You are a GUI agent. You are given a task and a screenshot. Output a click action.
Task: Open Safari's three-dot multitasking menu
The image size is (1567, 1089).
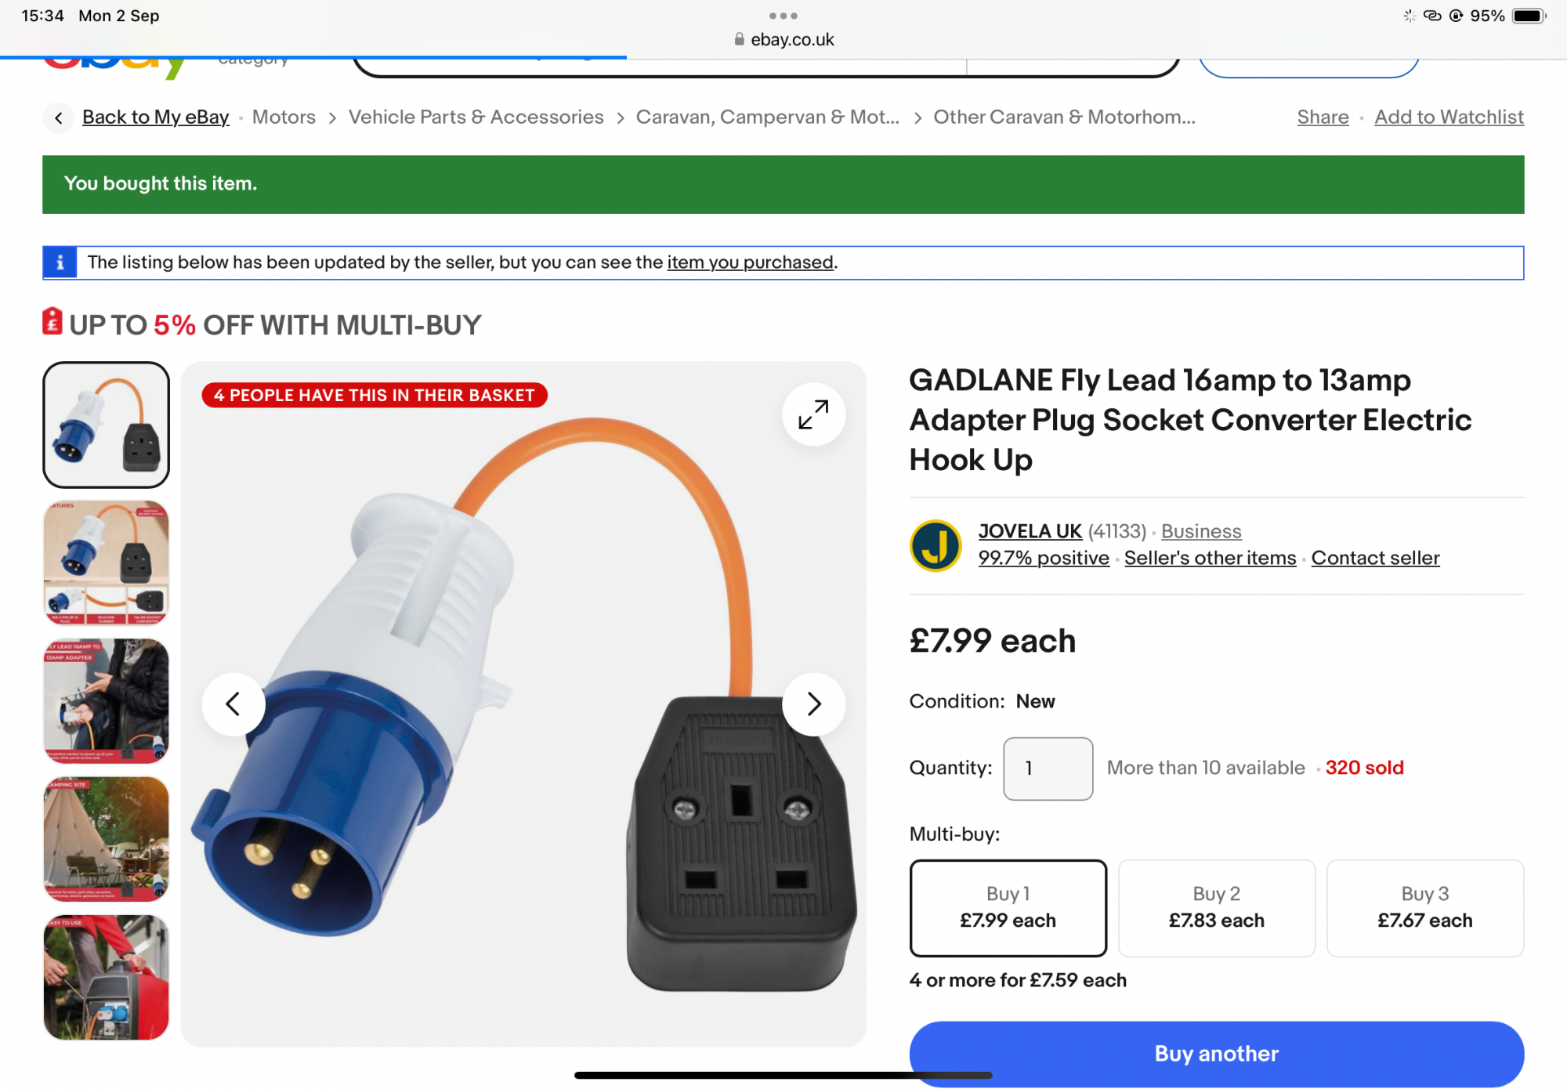pos(783,16)
